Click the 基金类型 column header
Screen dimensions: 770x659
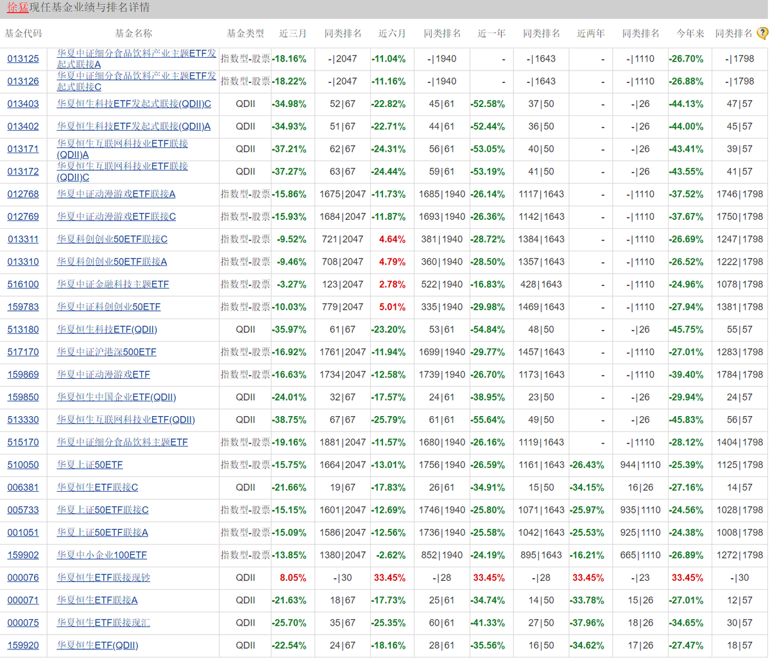(245, 33)
